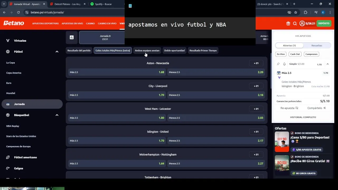Open the browser extensions puzzle icon
This screenshot has height=190, width=338.
click(306, 12)
